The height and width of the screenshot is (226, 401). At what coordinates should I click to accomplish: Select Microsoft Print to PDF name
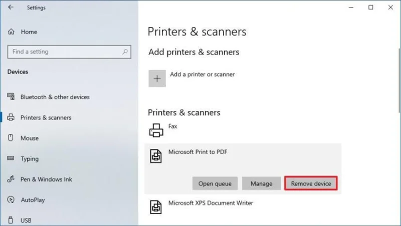197,152
